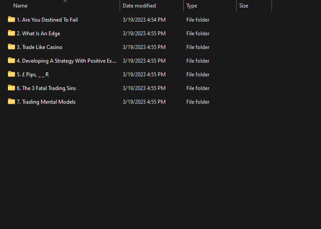
Task: Click the Trading Mental Models folder icon
Action: point(11,101)
